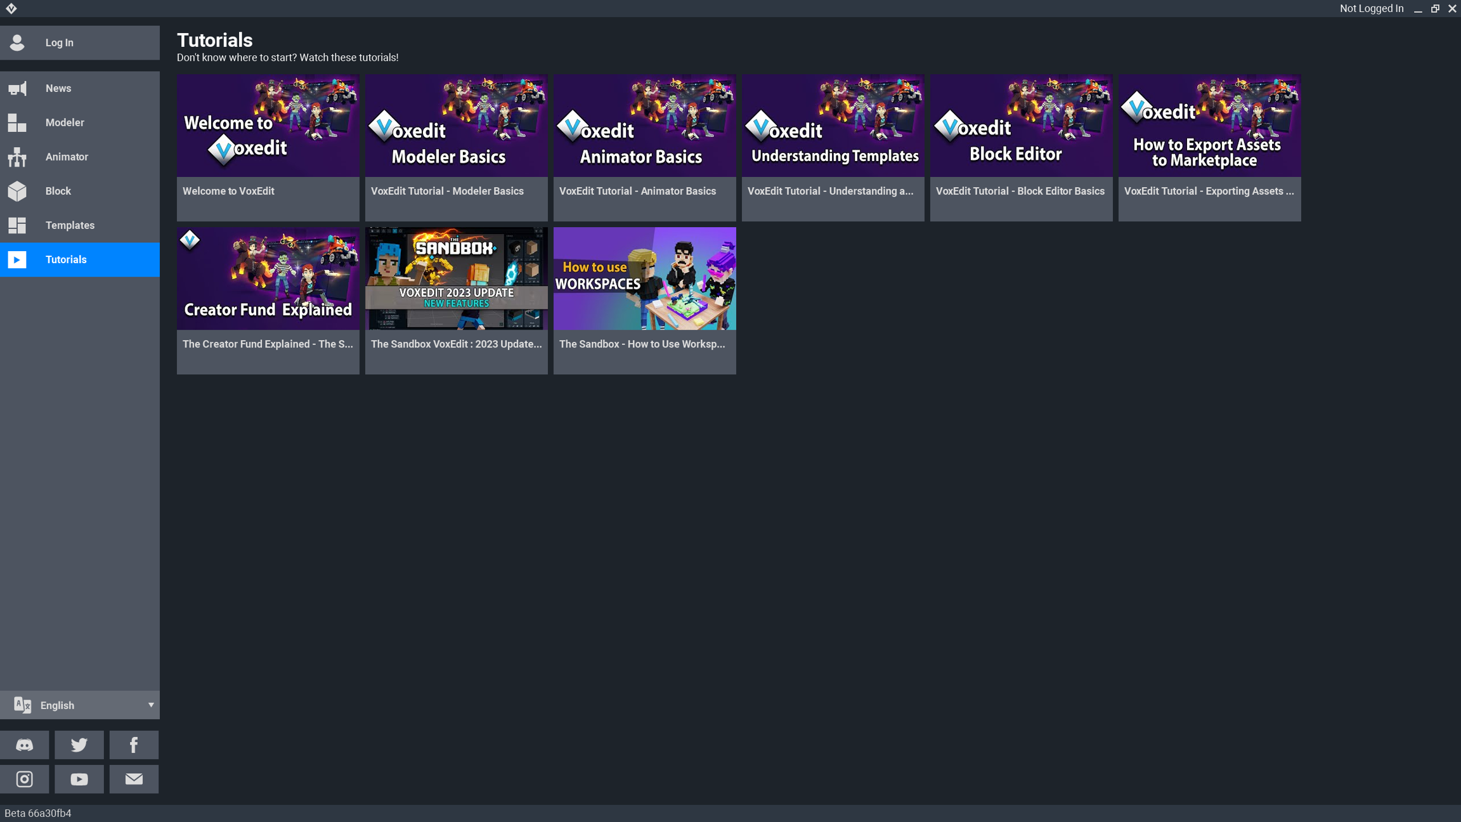Click the user avatar Log In icon

[x=17, y=42]
